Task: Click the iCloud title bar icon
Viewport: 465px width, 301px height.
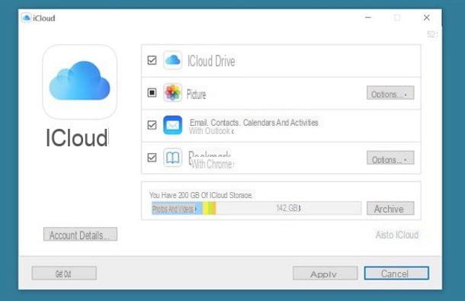Action: [x=27, y=18]
